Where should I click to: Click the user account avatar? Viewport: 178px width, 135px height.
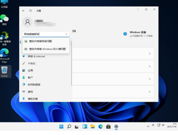pyautogui.click(x=27, y=22)
